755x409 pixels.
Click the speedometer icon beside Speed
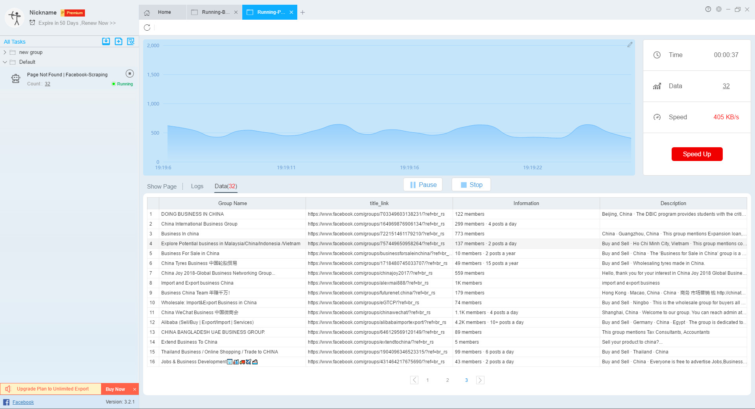pos(657,117)
